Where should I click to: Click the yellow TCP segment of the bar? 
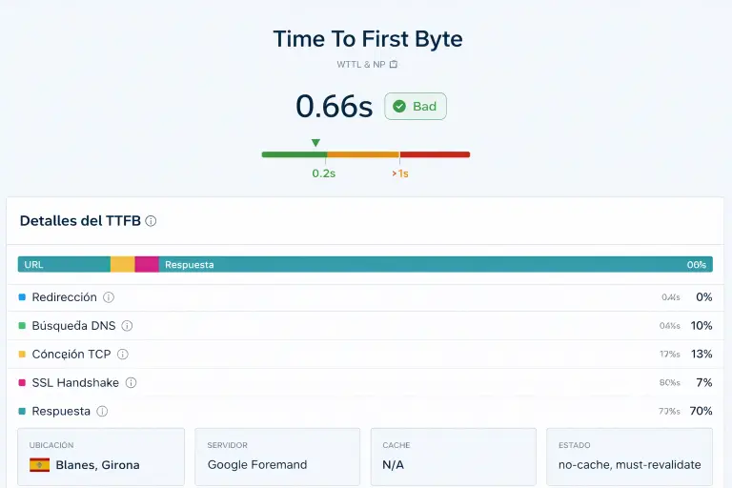[x=122, y=264]
